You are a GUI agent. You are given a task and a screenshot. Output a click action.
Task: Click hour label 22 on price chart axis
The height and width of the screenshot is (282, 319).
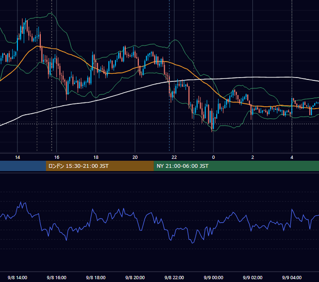(x=174, y=157)
